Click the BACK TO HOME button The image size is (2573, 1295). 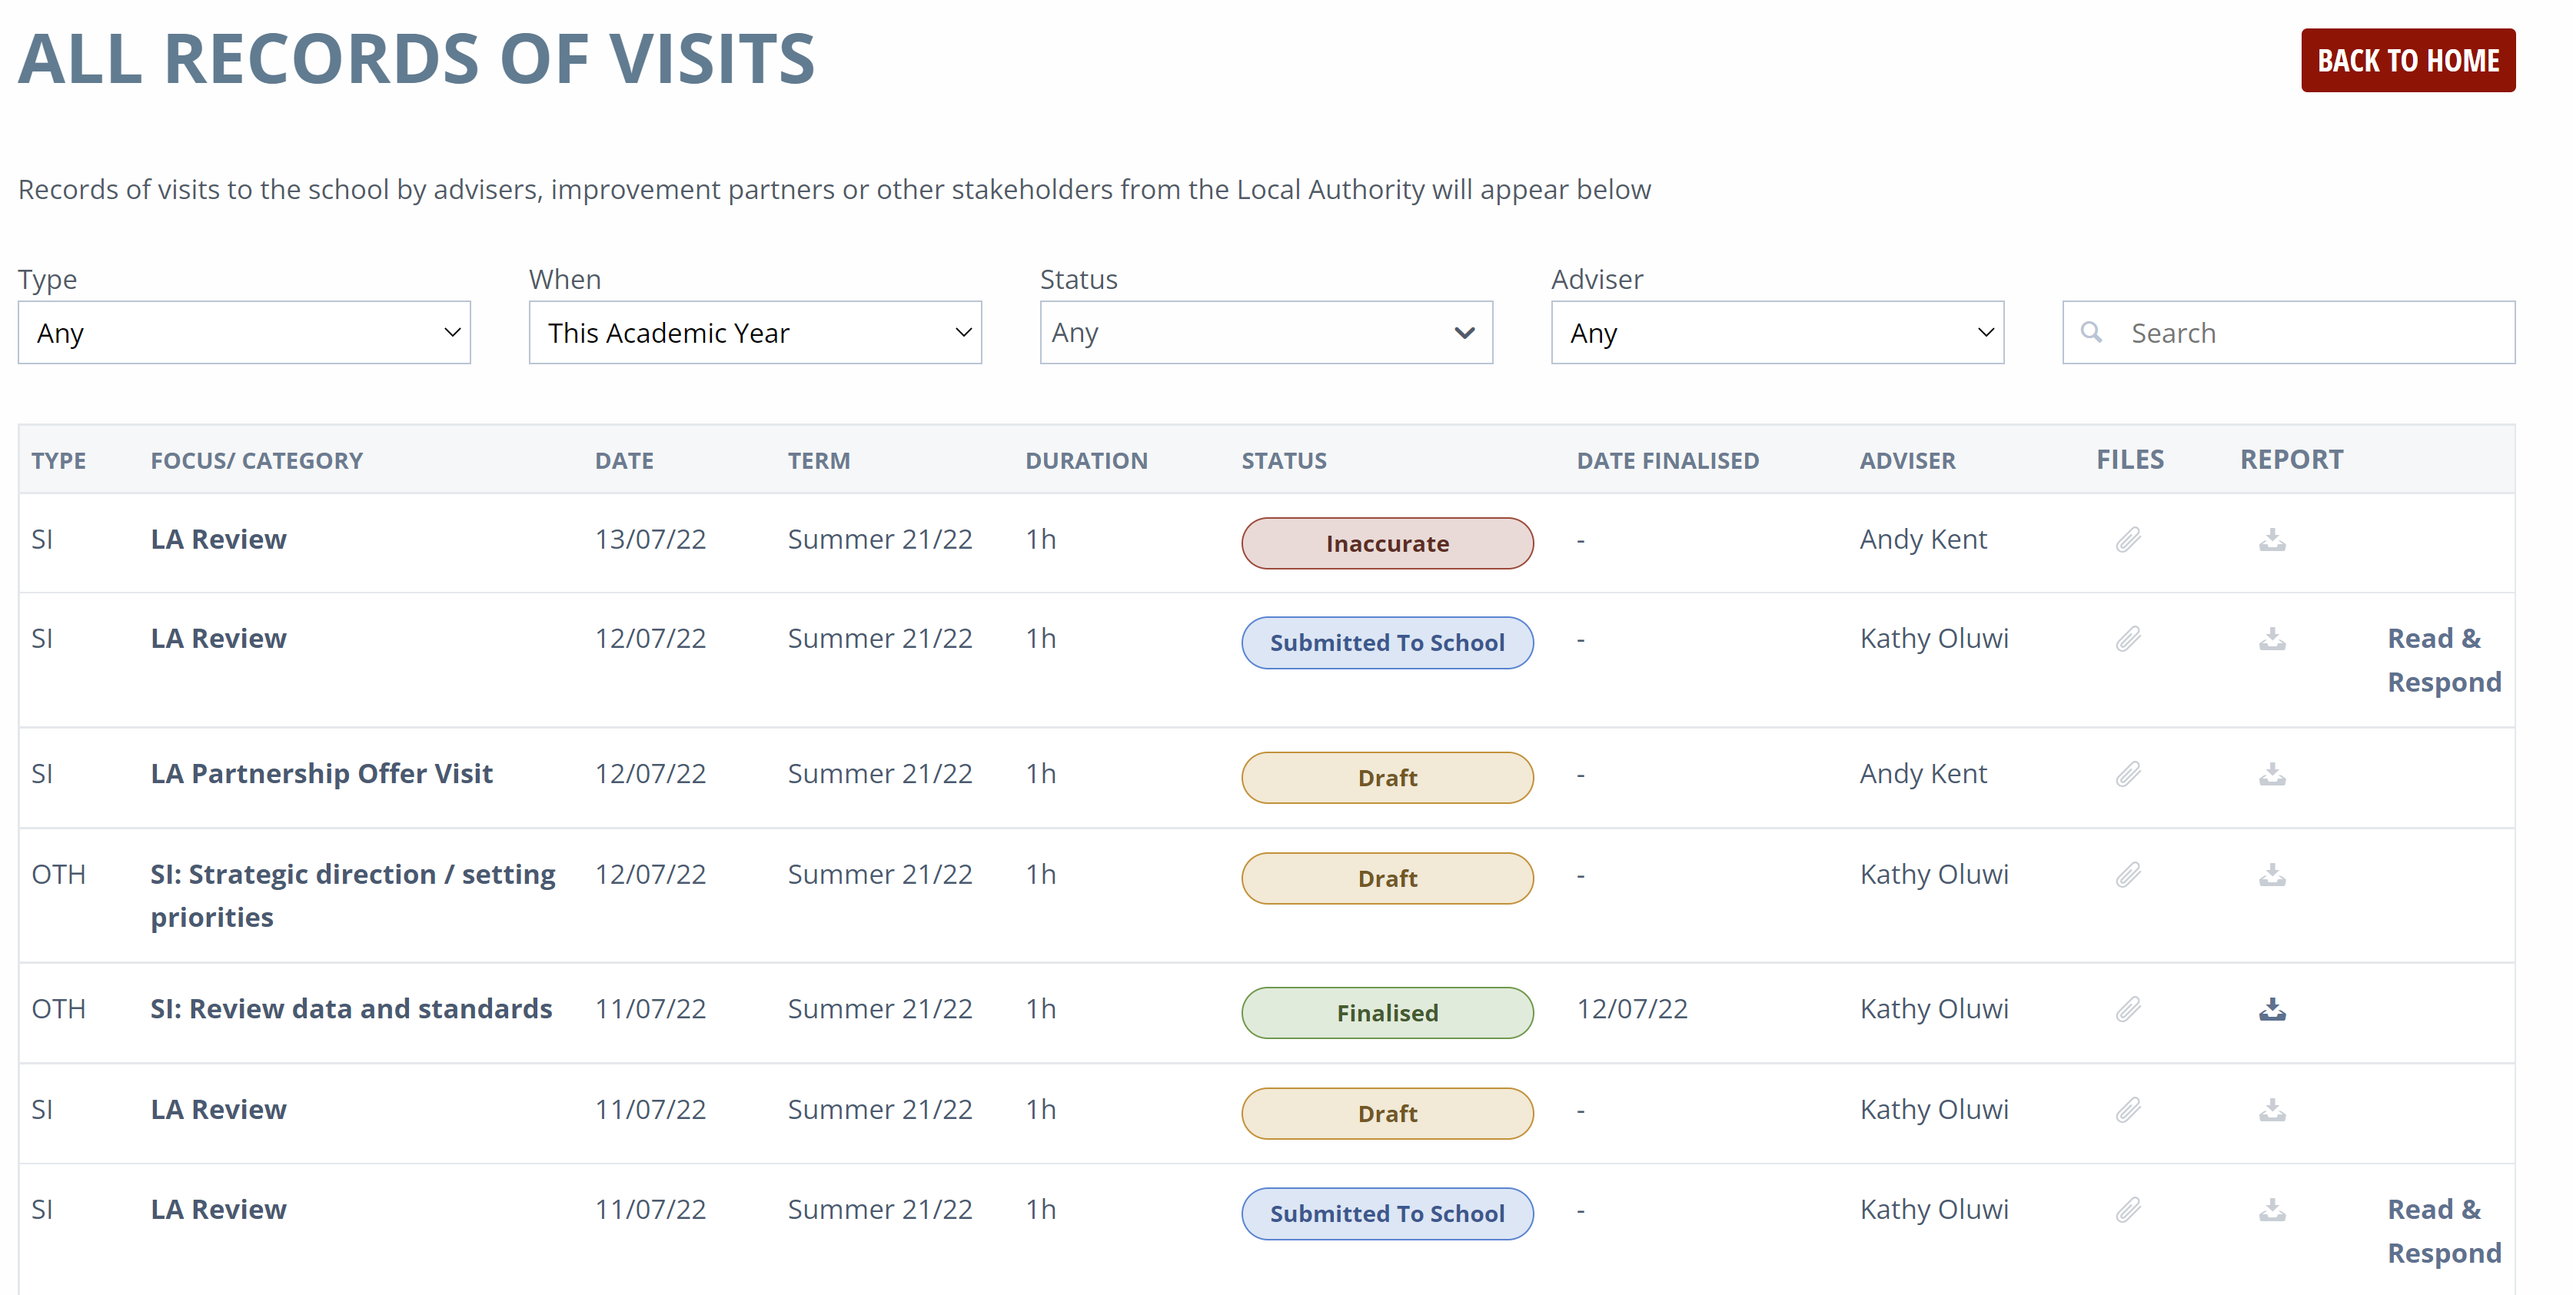[2407, 61]
